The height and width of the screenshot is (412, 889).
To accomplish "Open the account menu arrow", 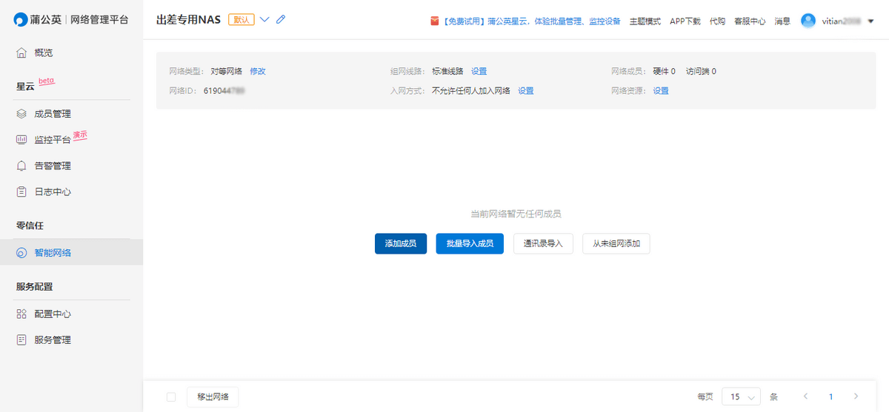I will click(x=870, y=21).
